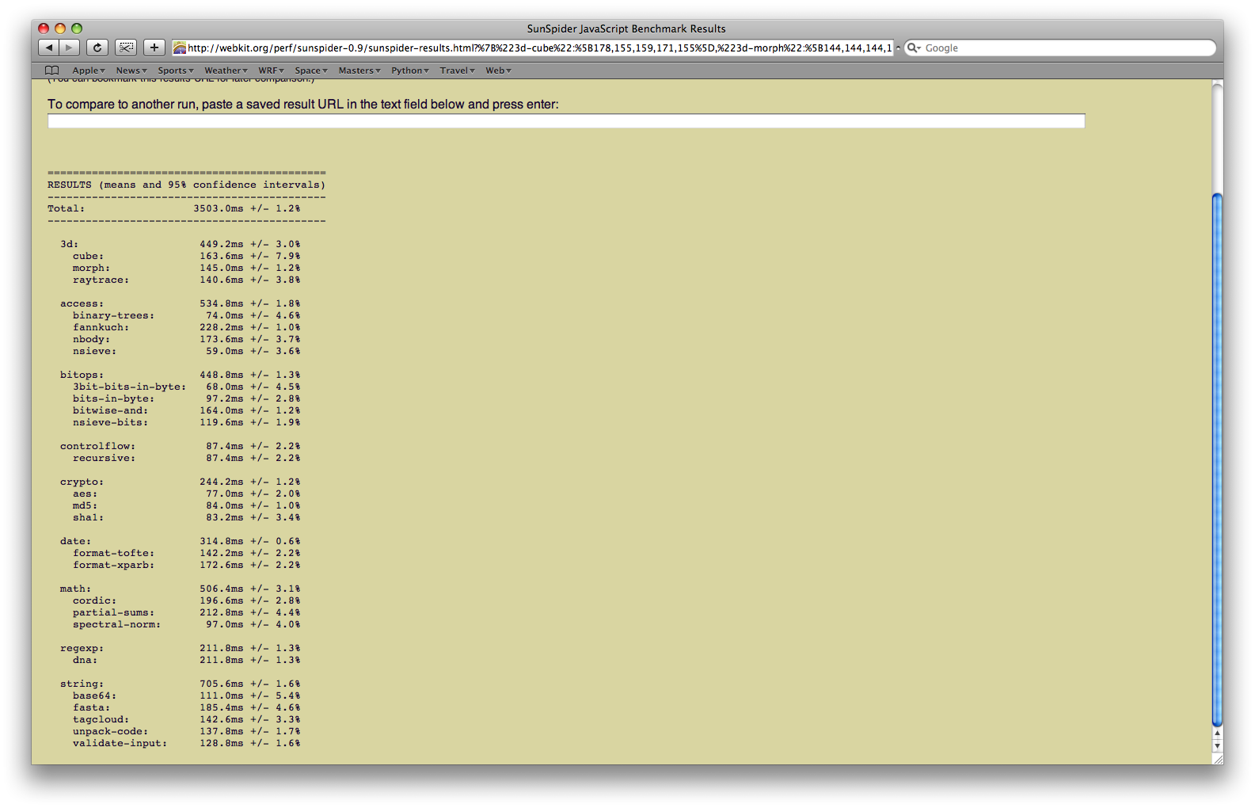
Task: Open the Weather bookmarks folder
Action: click(x=226, y=71)
